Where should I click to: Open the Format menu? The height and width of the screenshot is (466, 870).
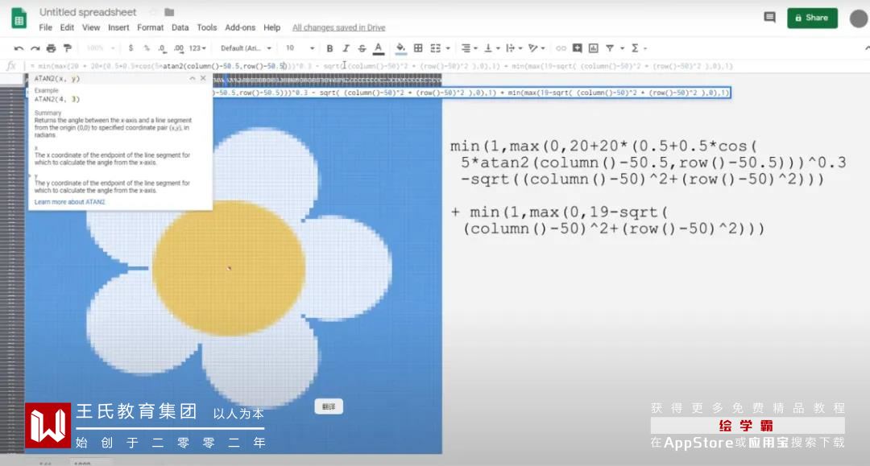151,27
